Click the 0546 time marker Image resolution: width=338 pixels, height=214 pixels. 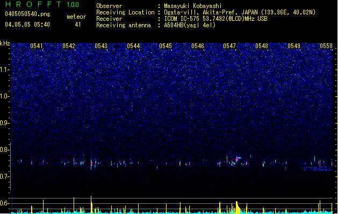tap(198, 46)
